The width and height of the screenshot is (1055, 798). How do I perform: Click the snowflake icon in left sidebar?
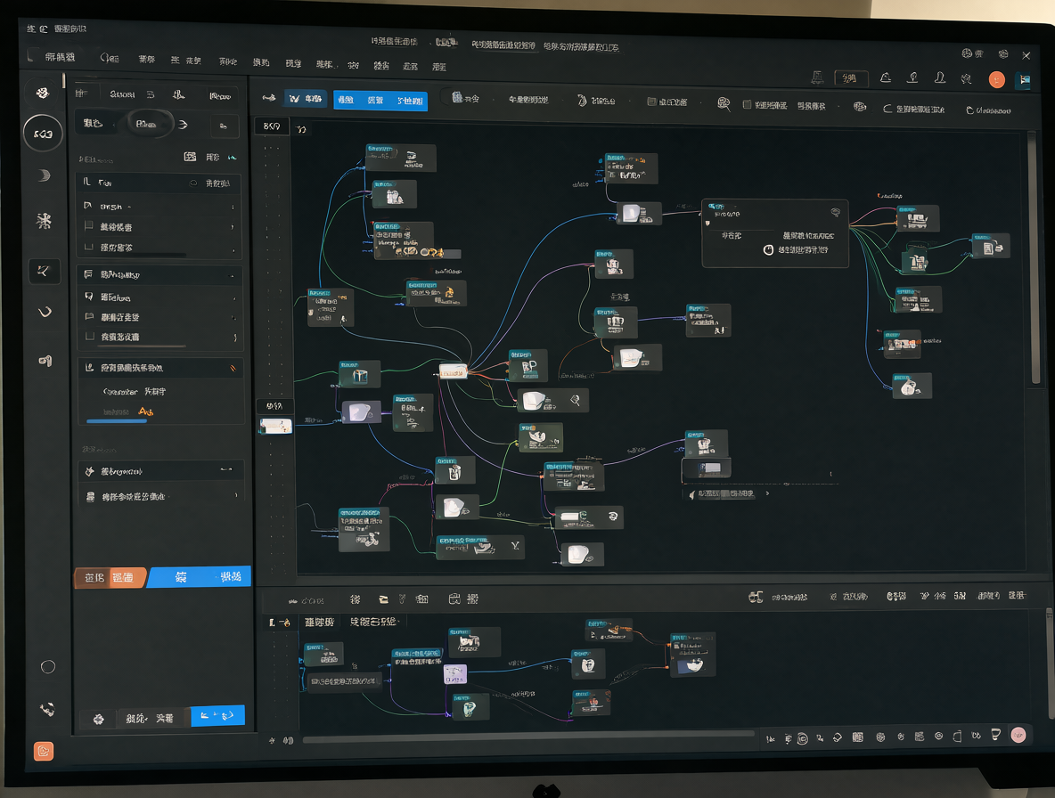pos(45,221)
